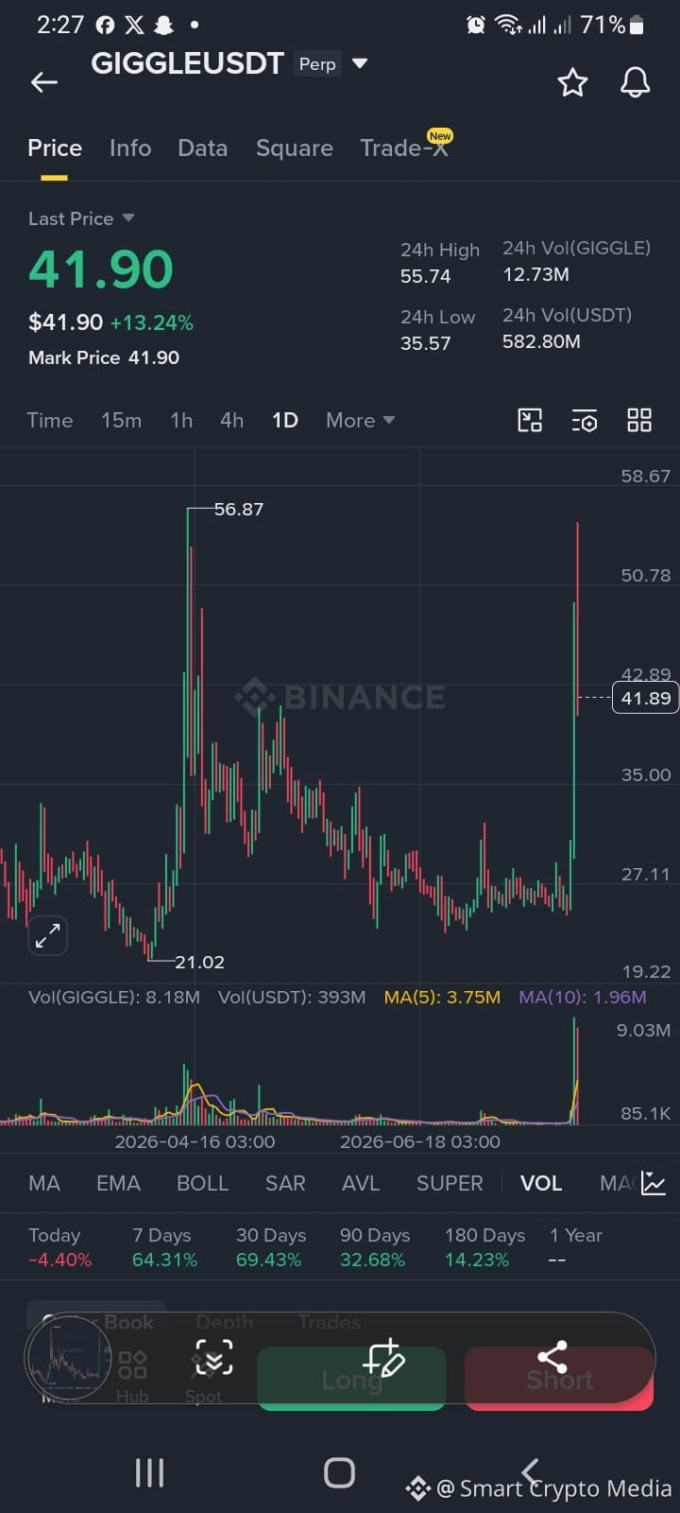Open the chart layout icon
This screenshot has height=1513, width=680.
pyautogui.click(x=530, y=420)
